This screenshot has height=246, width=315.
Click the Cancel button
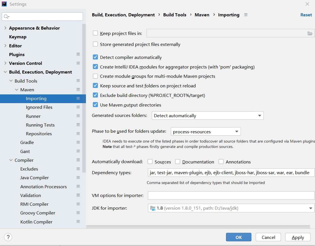click(x=268, y=237)
